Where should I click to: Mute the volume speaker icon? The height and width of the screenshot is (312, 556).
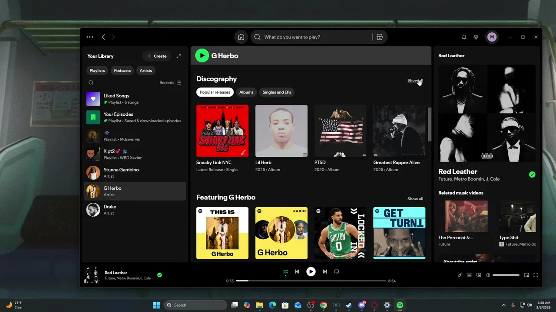(x=488, y=275)
